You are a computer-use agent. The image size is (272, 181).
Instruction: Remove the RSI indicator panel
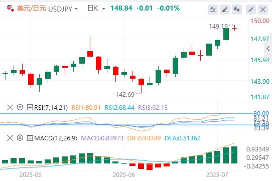[10, 107]
